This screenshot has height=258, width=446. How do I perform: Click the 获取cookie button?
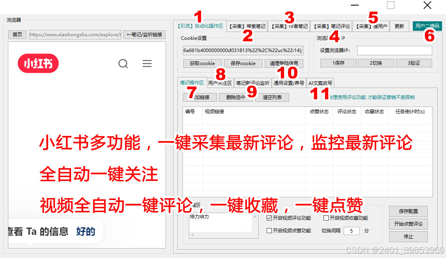(x=203, y=63)
